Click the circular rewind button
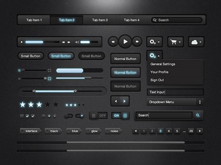This screenshot has height=165, width=221. 113,42
